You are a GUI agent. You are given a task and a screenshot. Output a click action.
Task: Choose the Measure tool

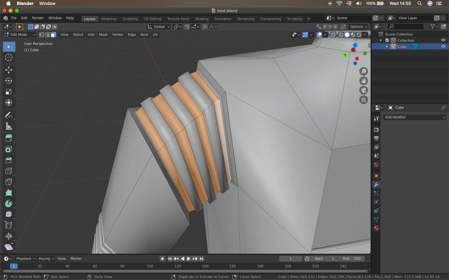tap(9, 126)
